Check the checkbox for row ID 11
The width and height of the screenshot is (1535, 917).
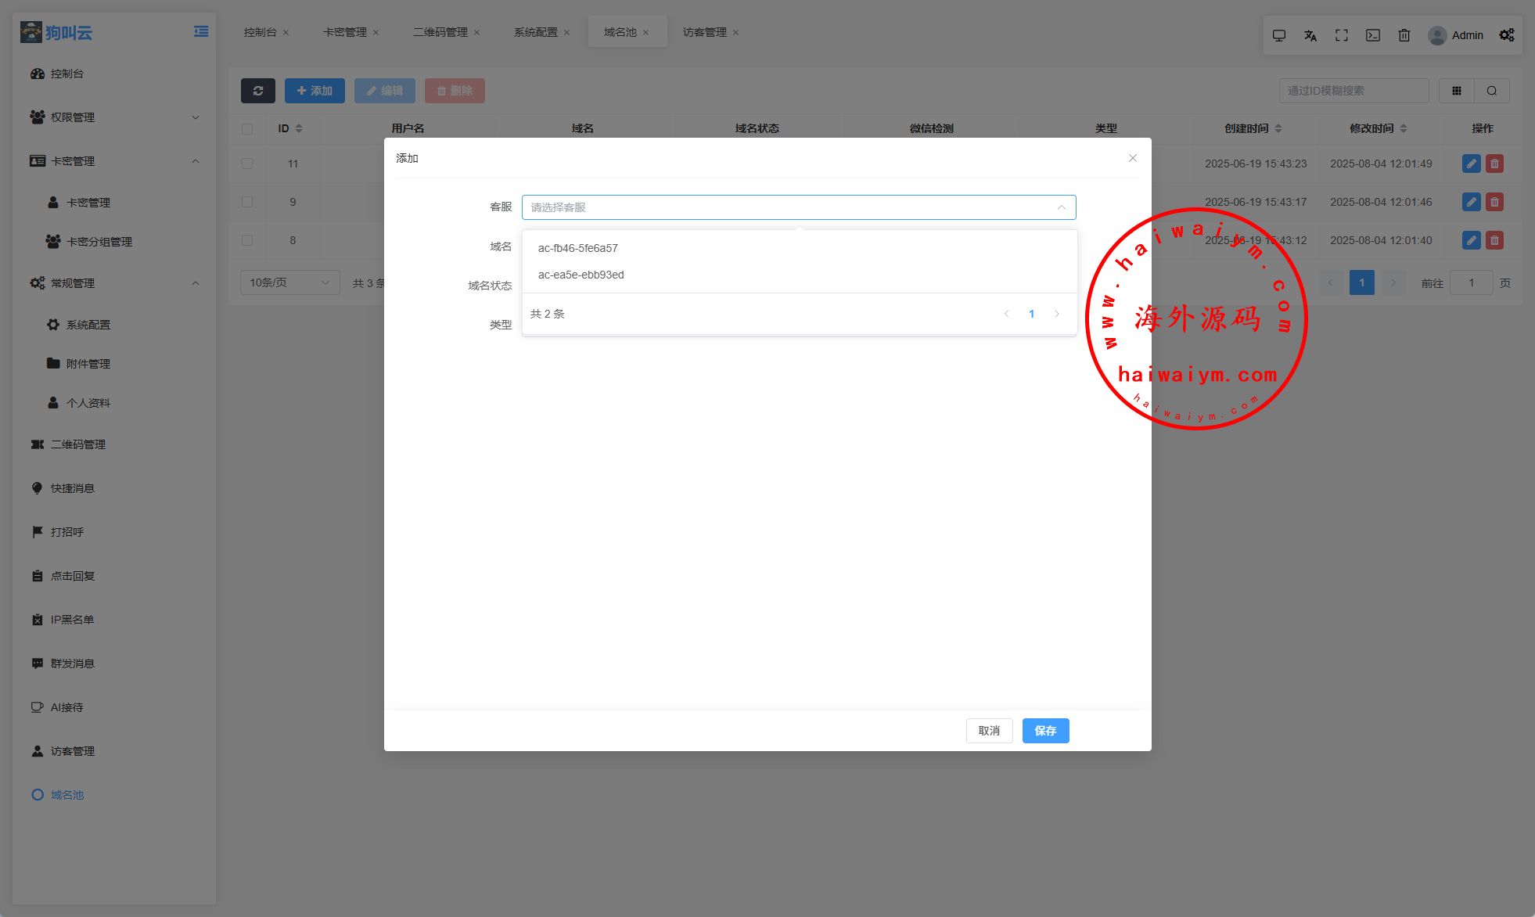[247, 164]
